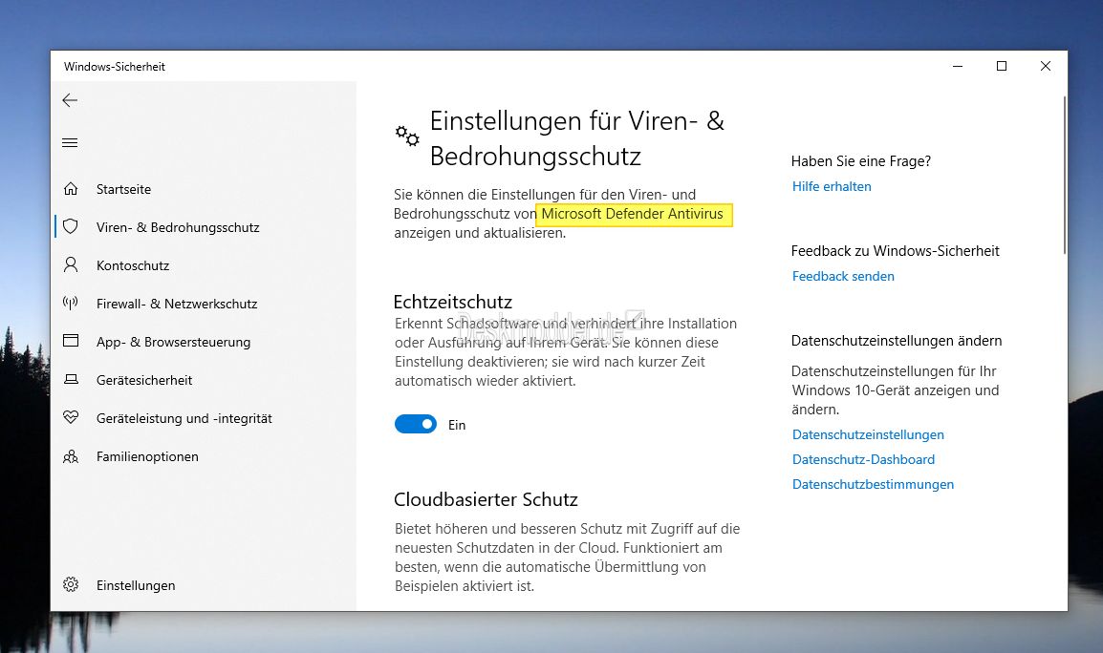Click the Einstellungen gear icon

point(71,585)
